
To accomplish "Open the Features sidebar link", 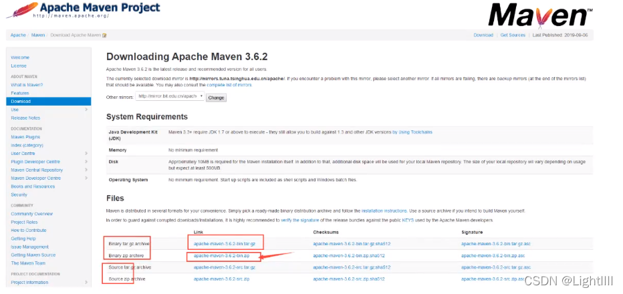I will coord(20,94).
